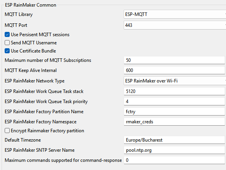This screenshot has width=226, height=170.
Task: Click ESP RainMaker SNTP Server Name label
Action: tap(40, 150)
